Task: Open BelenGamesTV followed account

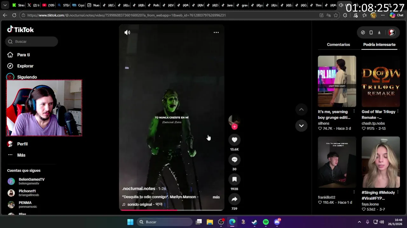Action: [x=26, y=181]
